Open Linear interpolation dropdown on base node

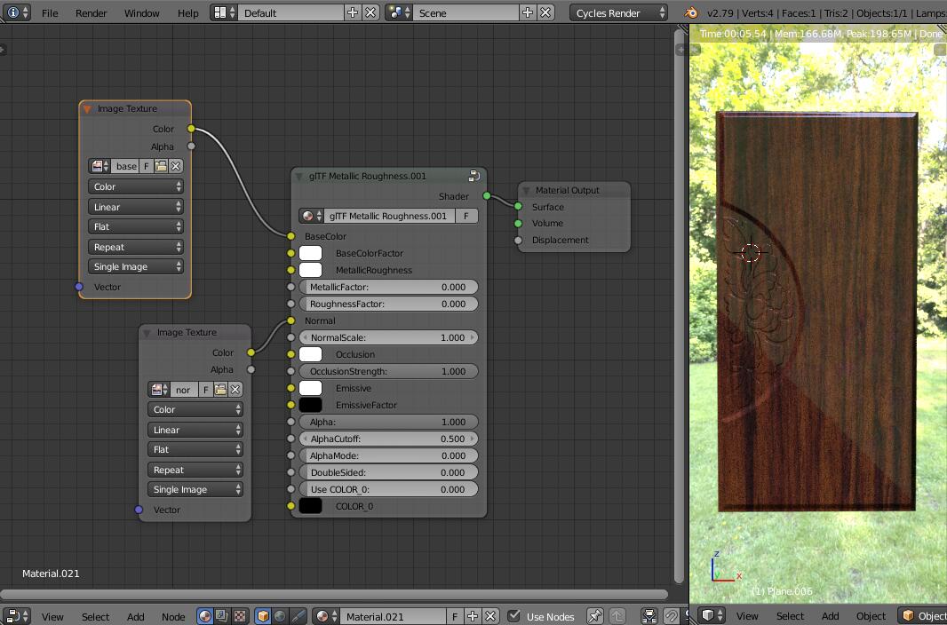136,207
